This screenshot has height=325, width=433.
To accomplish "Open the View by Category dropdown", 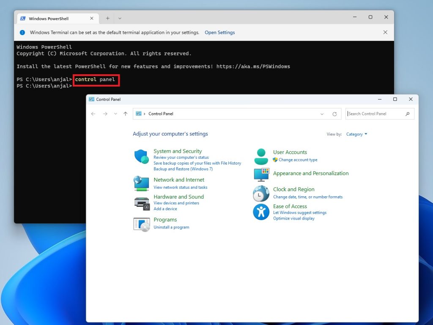I will pyautogui.click(x=356, y=134).
